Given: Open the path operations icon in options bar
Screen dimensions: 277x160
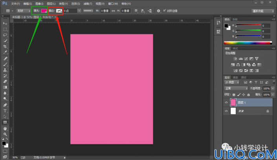Looking at the screenshot, I should point(136,11).
